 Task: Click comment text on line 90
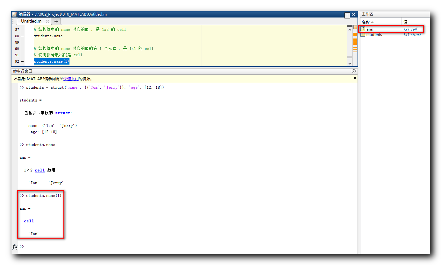tap(94, 49)
